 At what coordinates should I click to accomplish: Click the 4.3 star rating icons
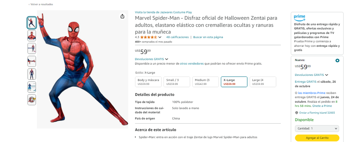[x=149, y=37]
